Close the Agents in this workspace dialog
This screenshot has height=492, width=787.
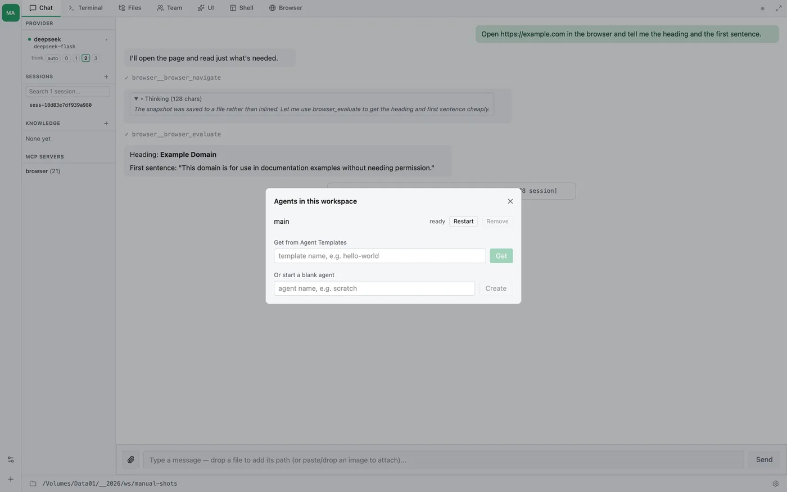click(x=510, y=201)
